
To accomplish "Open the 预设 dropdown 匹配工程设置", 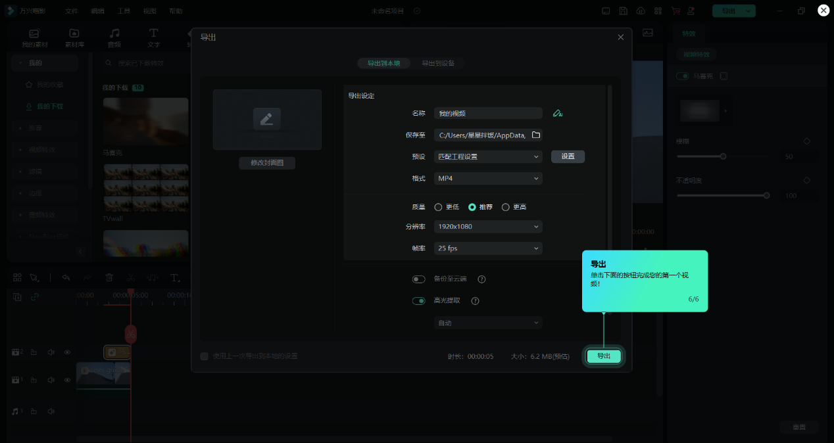I will (488, 156).
